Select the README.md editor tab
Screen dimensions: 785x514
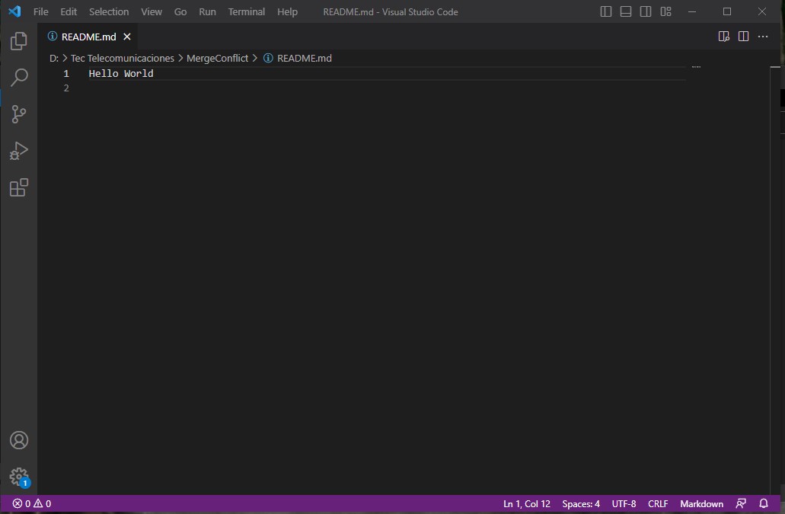coord(88,36)
